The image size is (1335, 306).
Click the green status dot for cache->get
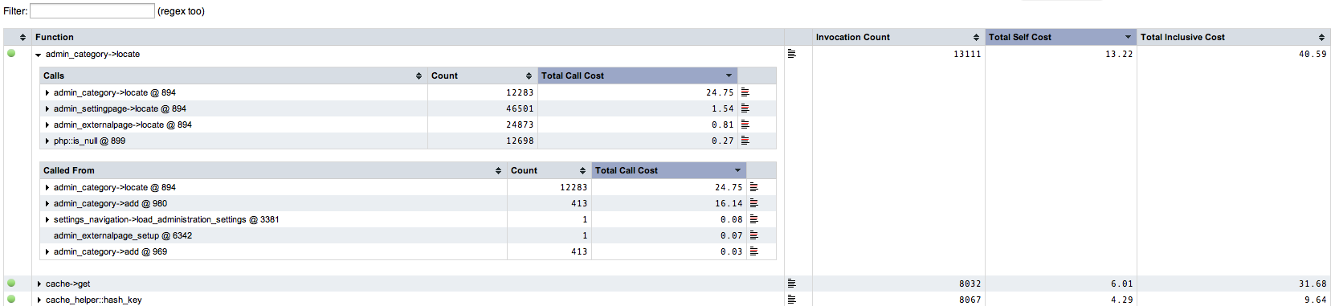pos(11,283)
